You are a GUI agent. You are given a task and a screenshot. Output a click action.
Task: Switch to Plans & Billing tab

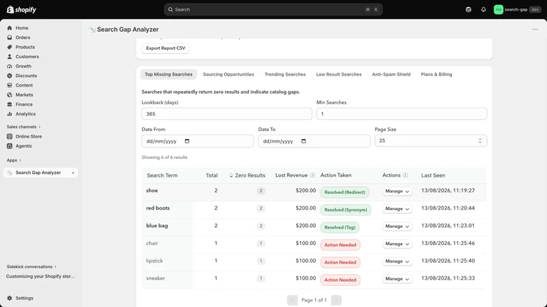pos(436,74)
